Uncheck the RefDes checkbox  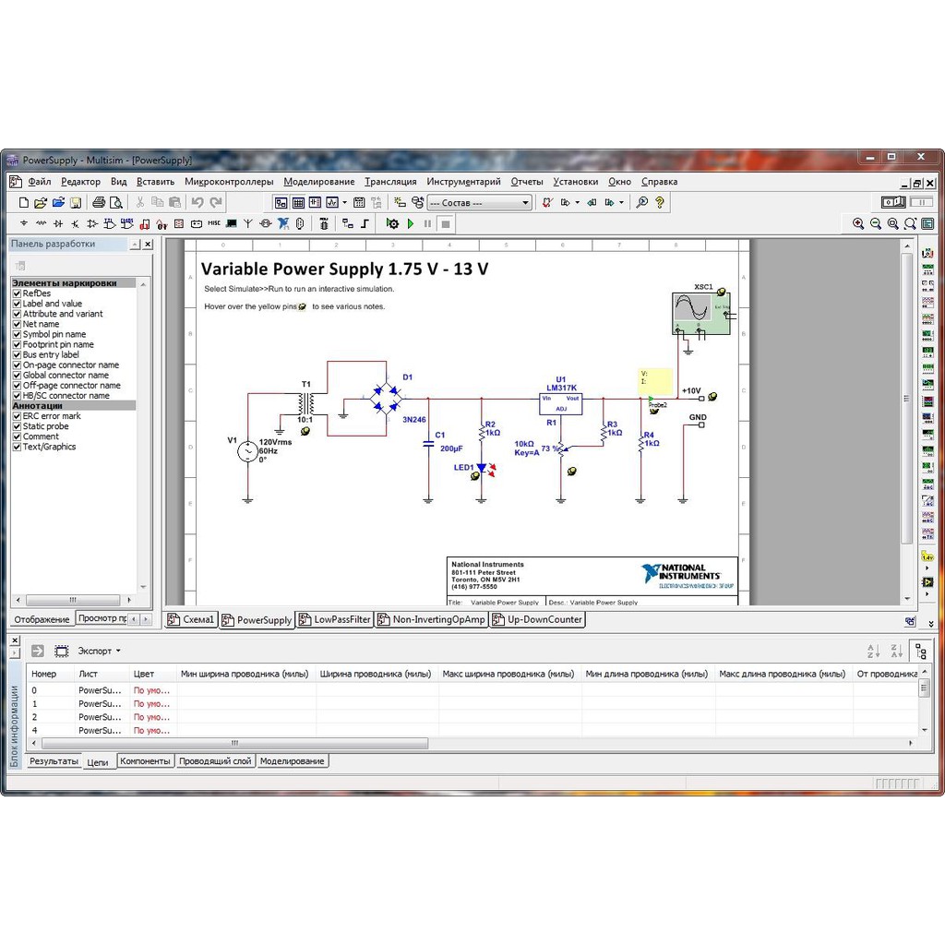click(x=17, y=293)
